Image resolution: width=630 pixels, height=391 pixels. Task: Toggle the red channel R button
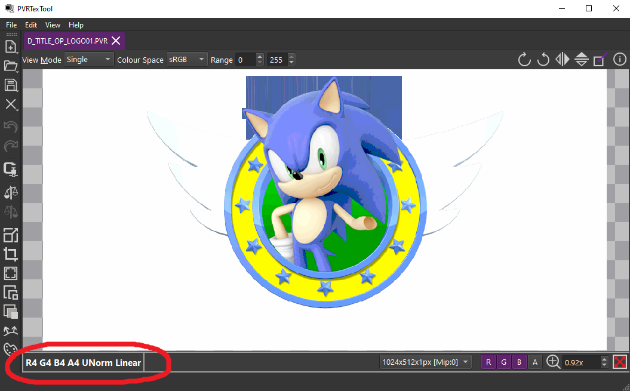(488, 362)
